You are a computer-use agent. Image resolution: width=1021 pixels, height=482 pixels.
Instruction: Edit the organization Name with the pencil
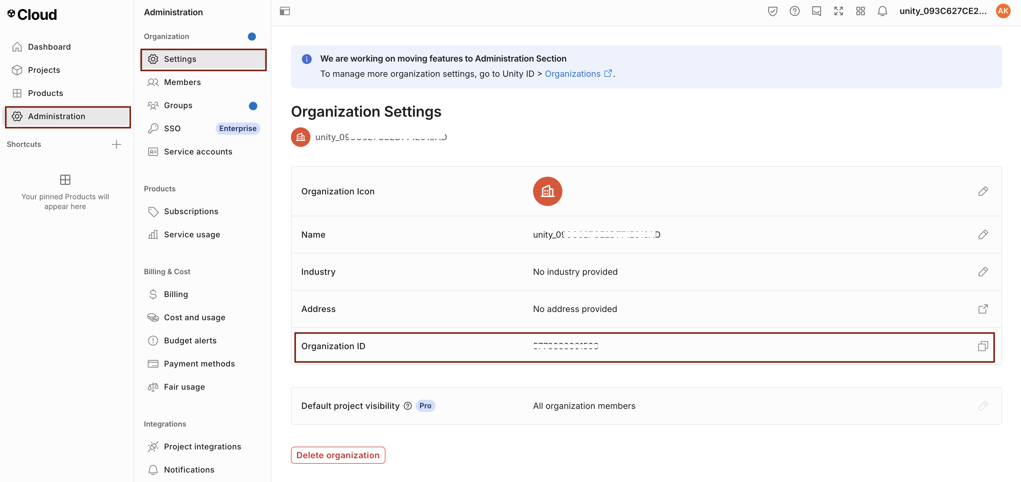pyautogui.click(x=983, y=235)
